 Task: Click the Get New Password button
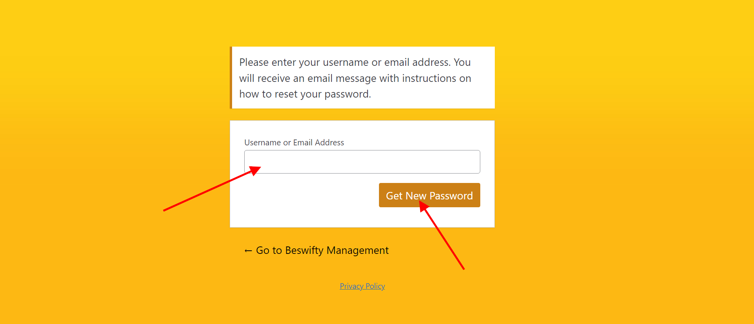tap(429, 195)
